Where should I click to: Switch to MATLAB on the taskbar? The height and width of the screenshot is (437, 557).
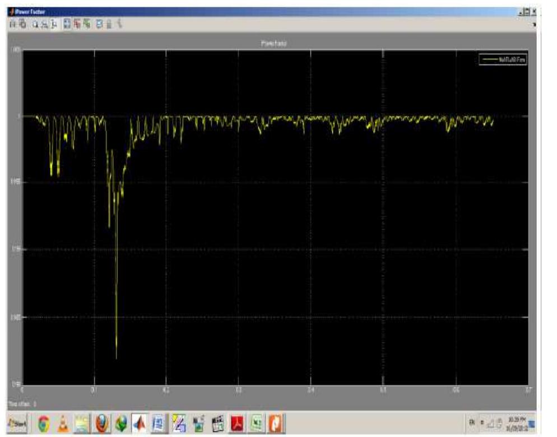tap(140, 424)
